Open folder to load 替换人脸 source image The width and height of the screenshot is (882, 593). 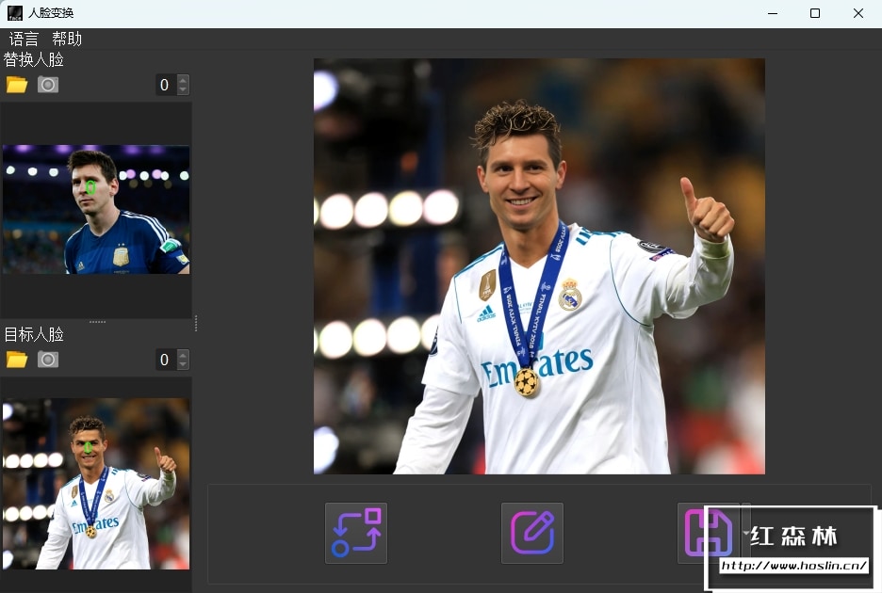17,85
